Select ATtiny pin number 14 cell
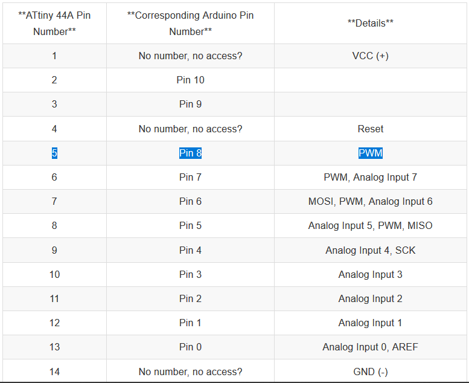 pos(54,372)
